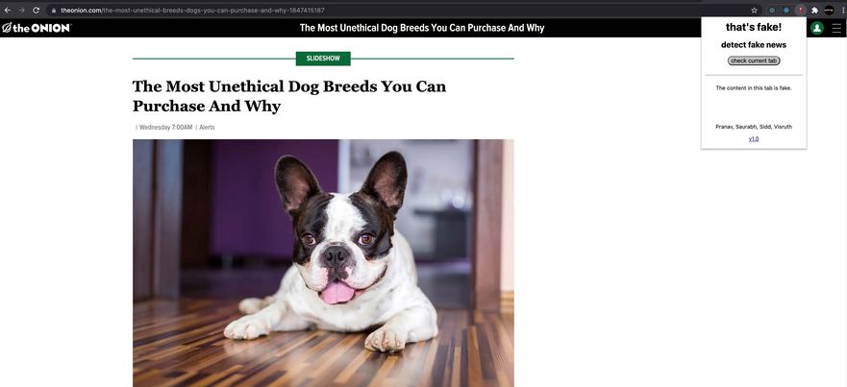Click The Onion logo
847x387 pixels.
36,28
